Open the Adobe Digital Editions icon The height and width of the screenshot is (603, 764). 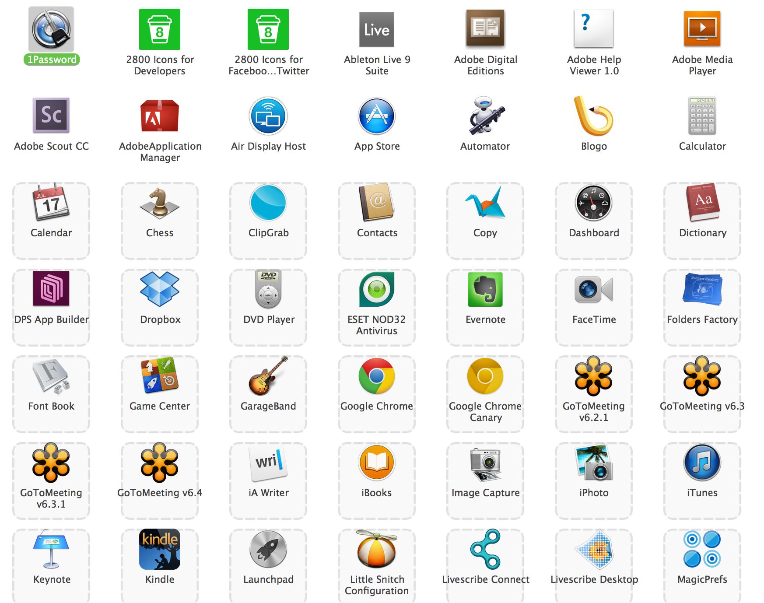[485, 28]
